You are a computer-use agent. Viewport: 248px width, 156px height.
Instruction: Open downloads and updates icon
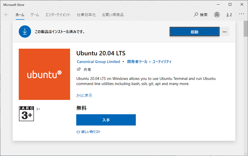(229, 15)
